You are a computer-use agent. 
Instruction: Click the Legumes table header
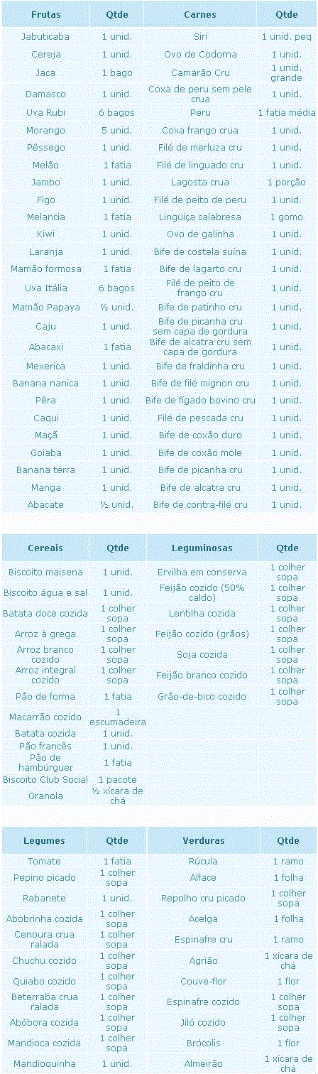click(45, 841)
